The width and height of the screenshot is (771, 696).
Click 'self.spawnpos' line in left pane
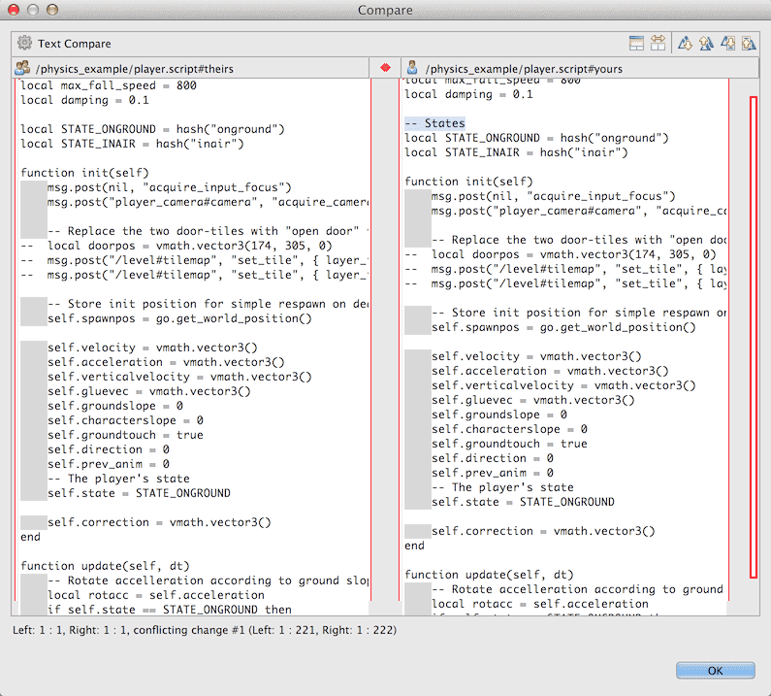tap(179, 318)
